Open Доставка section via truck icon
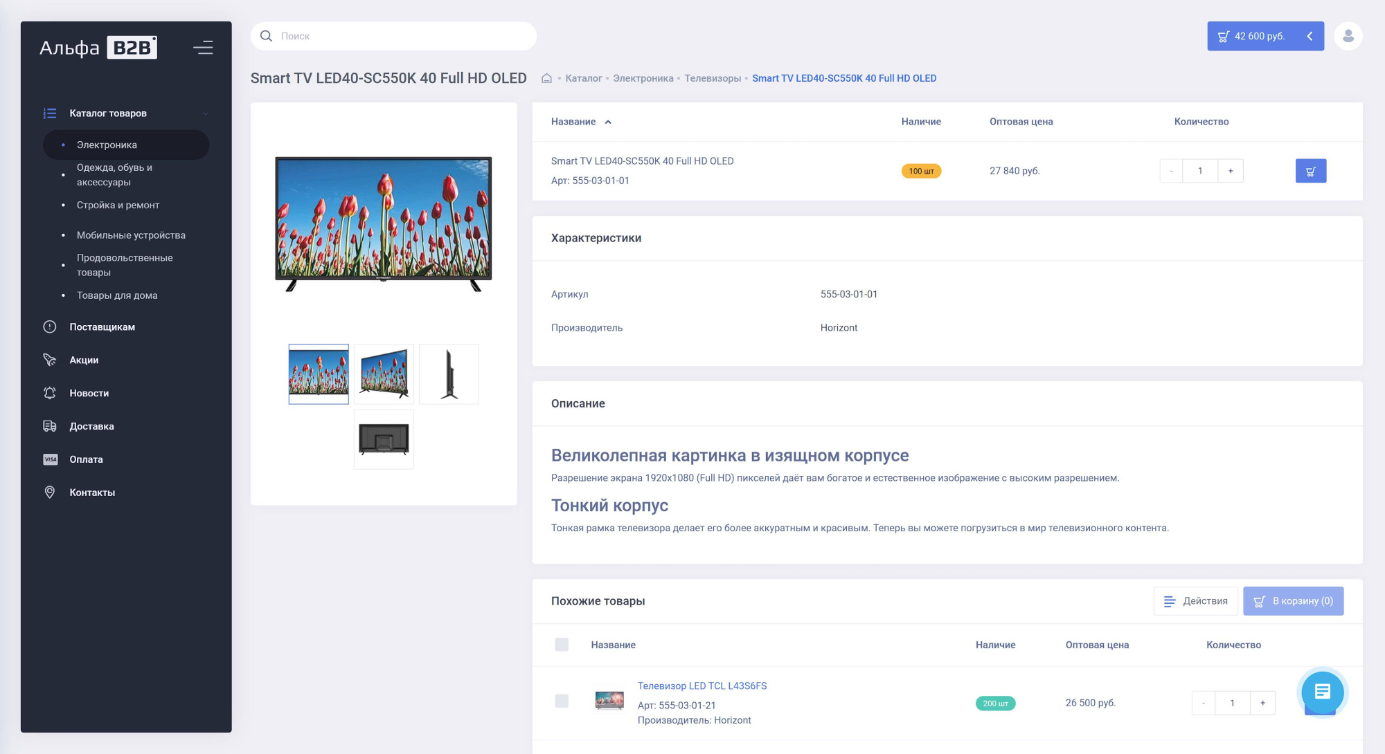 (x=50, y=426)
